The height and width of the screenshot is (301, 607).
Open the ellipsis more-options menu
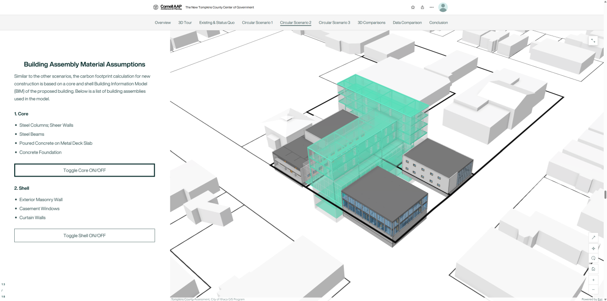point(432,7)
